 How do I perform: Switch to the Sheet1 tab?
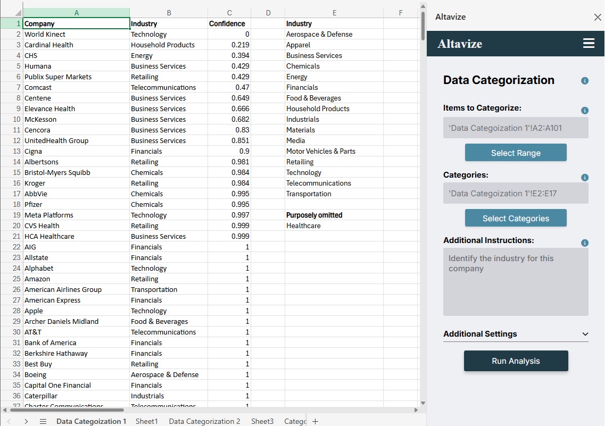tap(147, 421)
